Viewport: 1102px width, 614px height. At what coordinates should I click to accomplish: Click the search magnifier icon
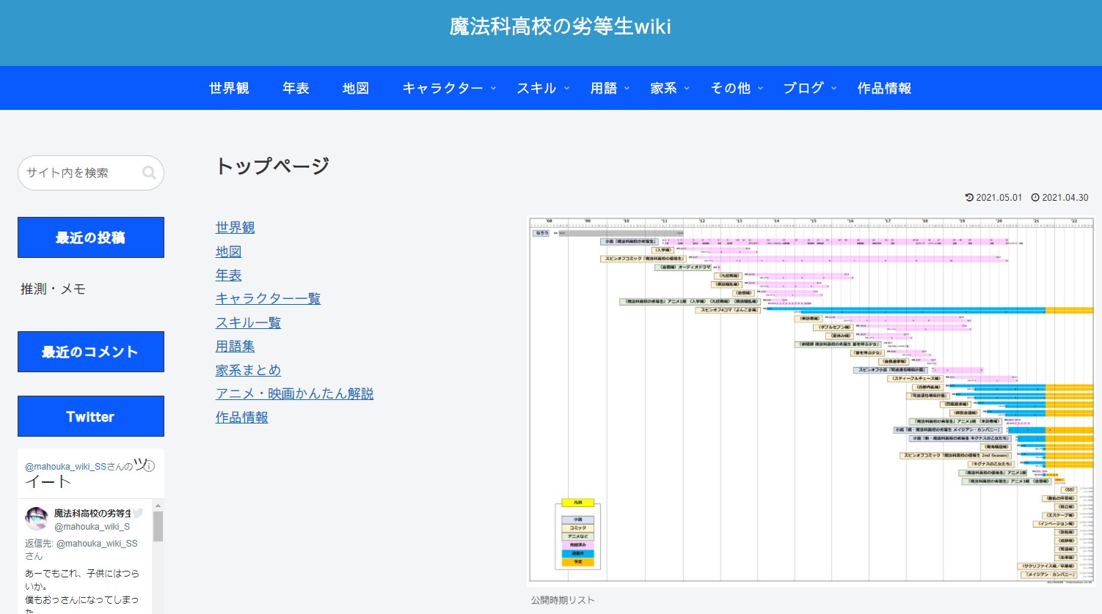(x=149, y=173)
